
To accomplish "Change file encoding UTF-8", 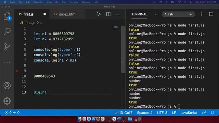I will coord(162,113).
